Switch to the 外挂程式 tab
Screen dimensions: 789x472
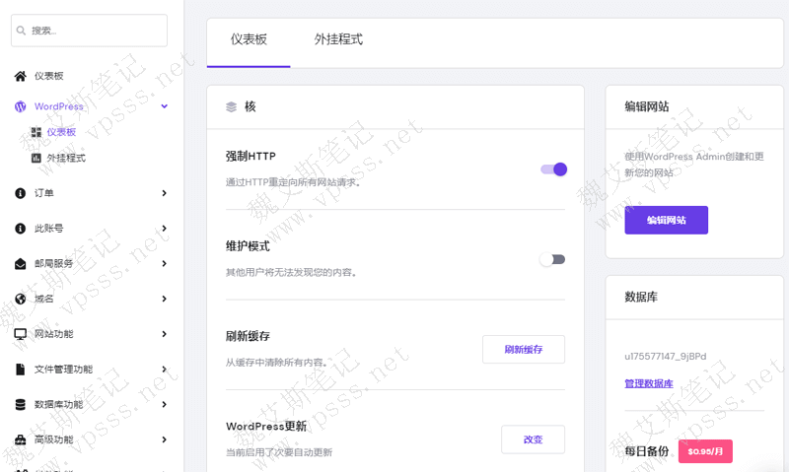click(x=338, y=40)
